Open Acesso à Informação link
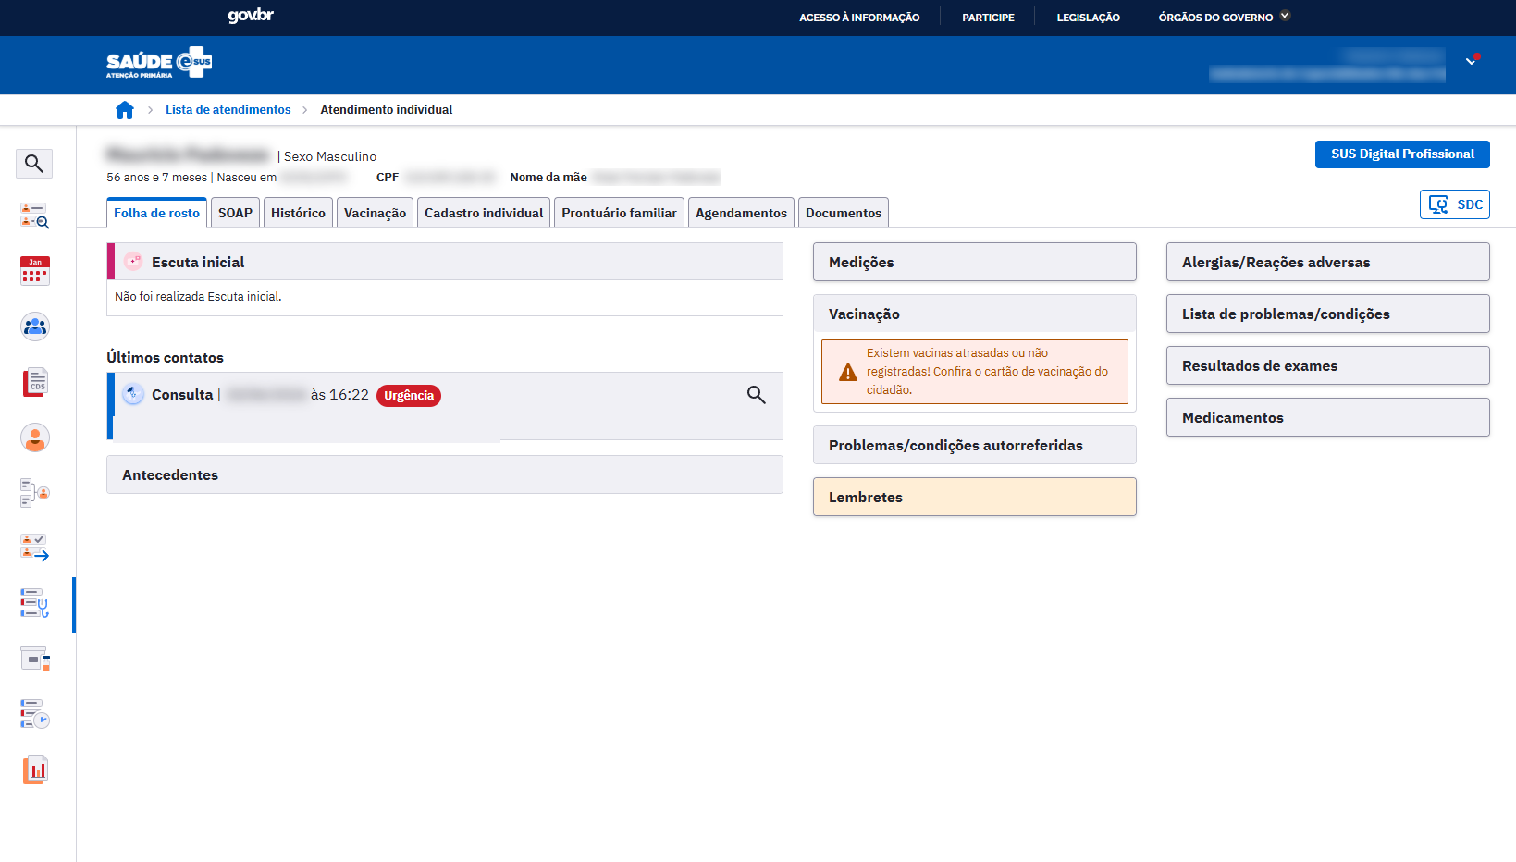 click(x=859, y=18)
